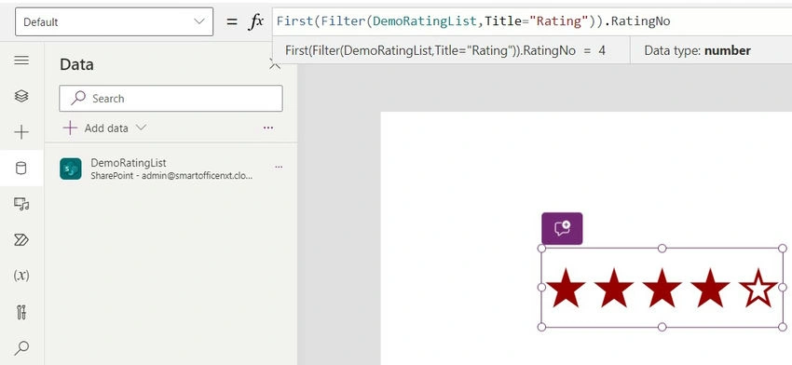Select the Data cylinder icon in sidebar

coord(21,169)
